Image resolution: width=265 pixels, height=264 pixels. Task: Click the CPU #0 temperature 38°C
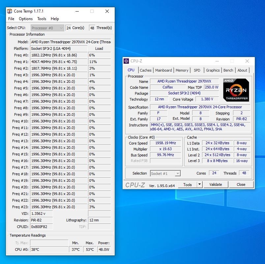tap(49, 249)
